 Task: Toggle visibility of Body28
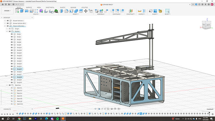(x=12, y=77)
